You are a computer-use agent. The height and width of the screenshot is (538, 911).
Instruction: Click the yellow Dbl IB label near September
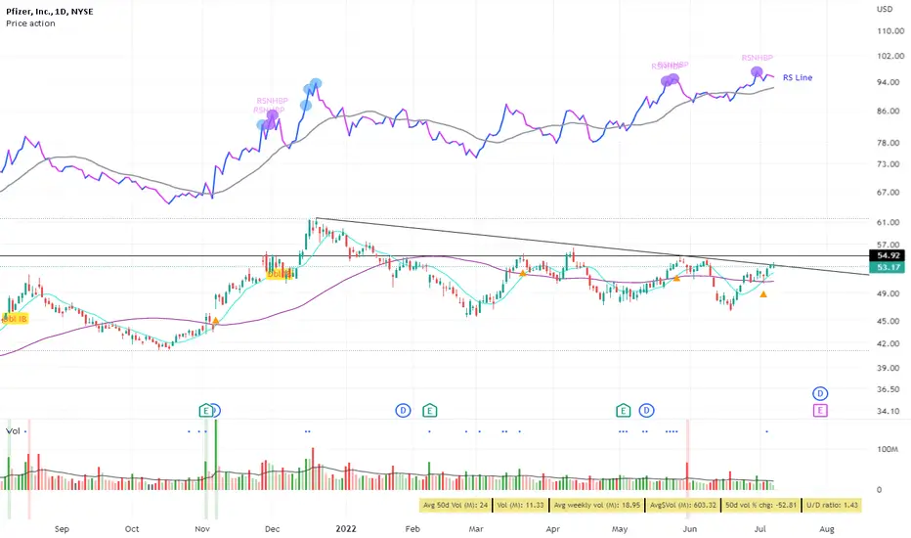click(x=14, y=319)
